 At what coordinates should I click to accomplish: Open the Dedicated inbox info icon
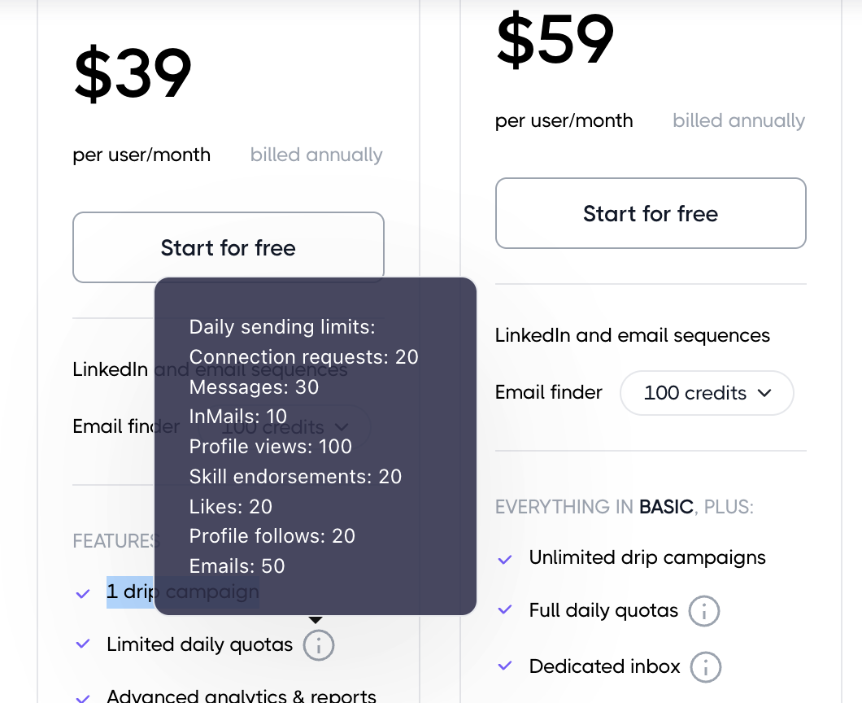706,667
